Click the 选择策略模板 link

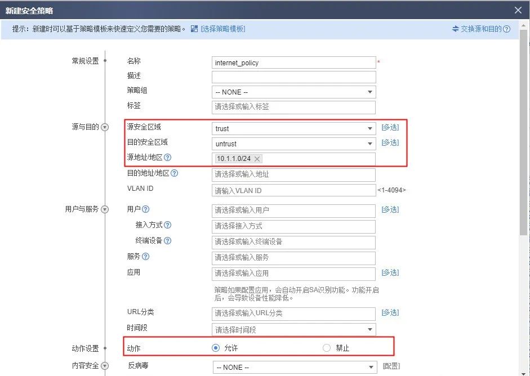(x=223, y=29)
